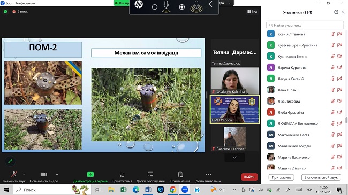Click the Unmute microphone icon
The height and width of the screenshot is (195, 348).
tap(14, 174)
